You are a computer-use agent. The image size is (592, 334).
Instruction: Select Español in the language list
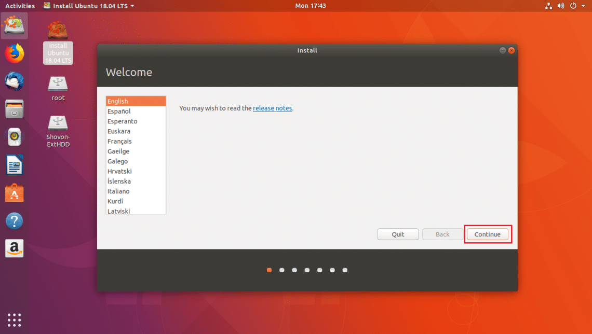[136, 111]
